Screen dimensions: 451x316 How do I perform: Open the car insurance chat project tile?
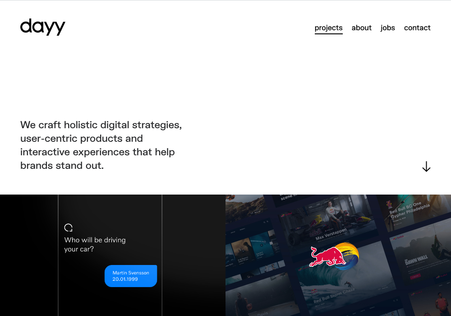pos(113,255)
